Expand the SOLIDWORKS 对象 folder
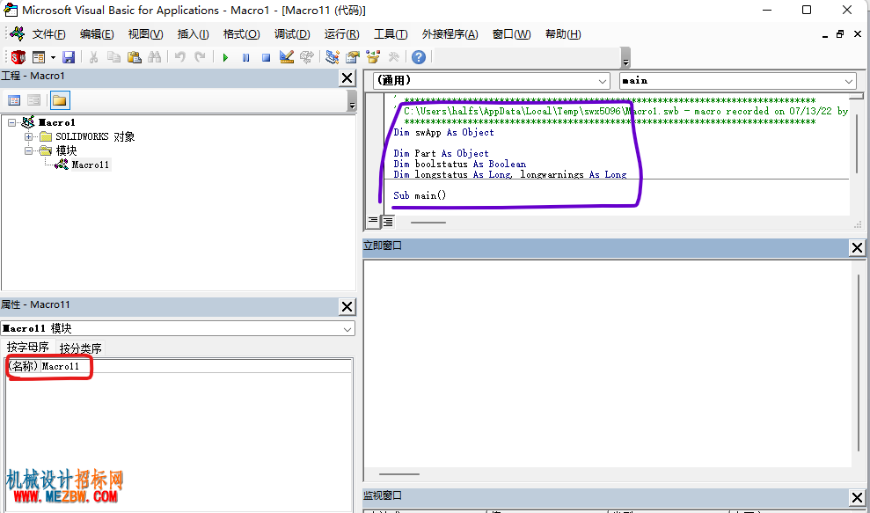Screen dimensions: 870x513 [x=28, y=136]
